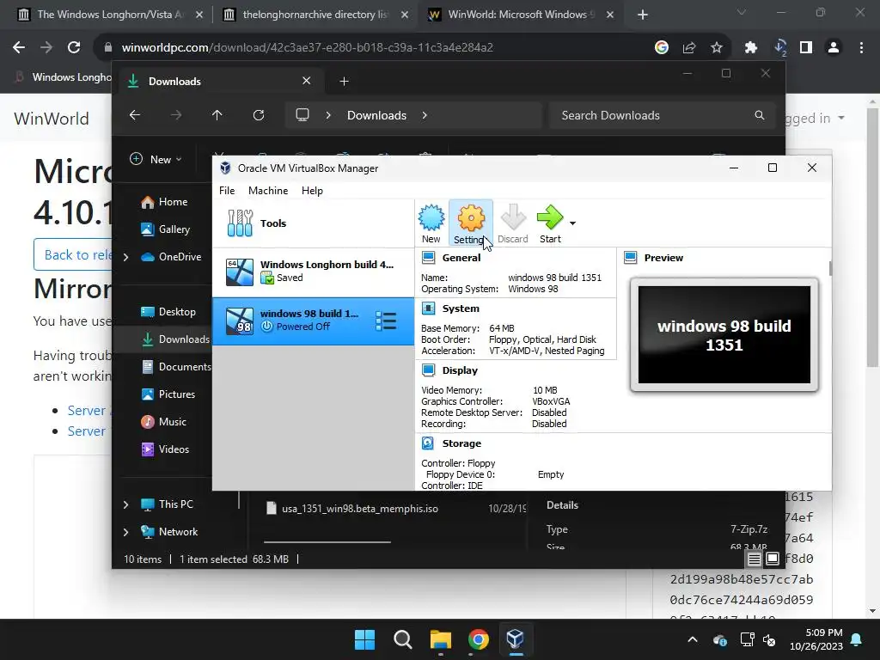This screenshot has width=880, height=660.
Task: Open the Help menu in VirtualBox
Action: 312,191
